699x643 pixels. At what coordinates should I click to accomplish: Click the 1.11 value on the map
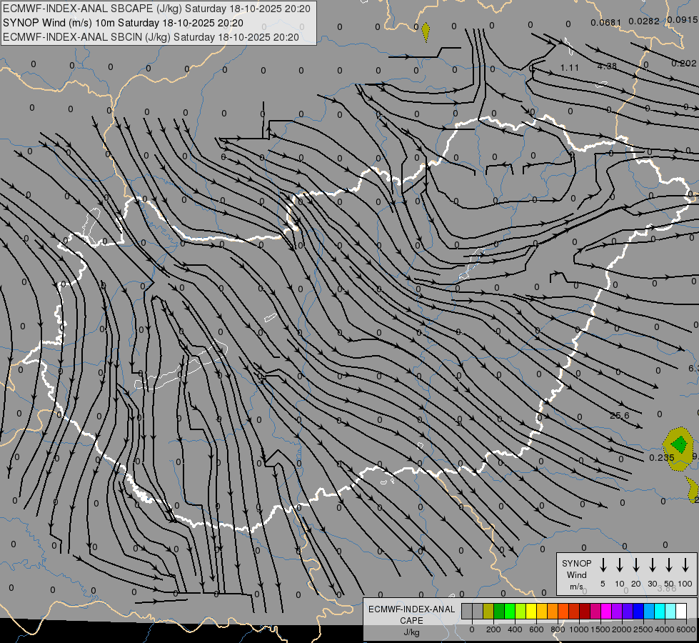pos(569,68)
